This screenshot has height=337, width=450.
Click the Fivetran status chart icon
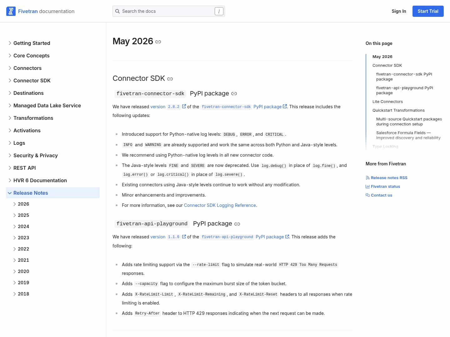pyautogui.click(x=367, y=187)
